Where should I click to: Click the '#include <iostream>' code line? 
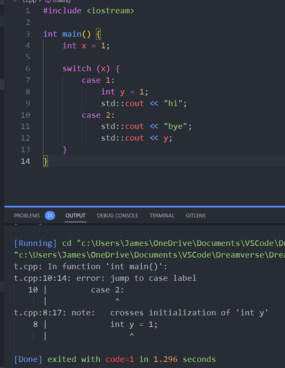(x=89, y=11)
